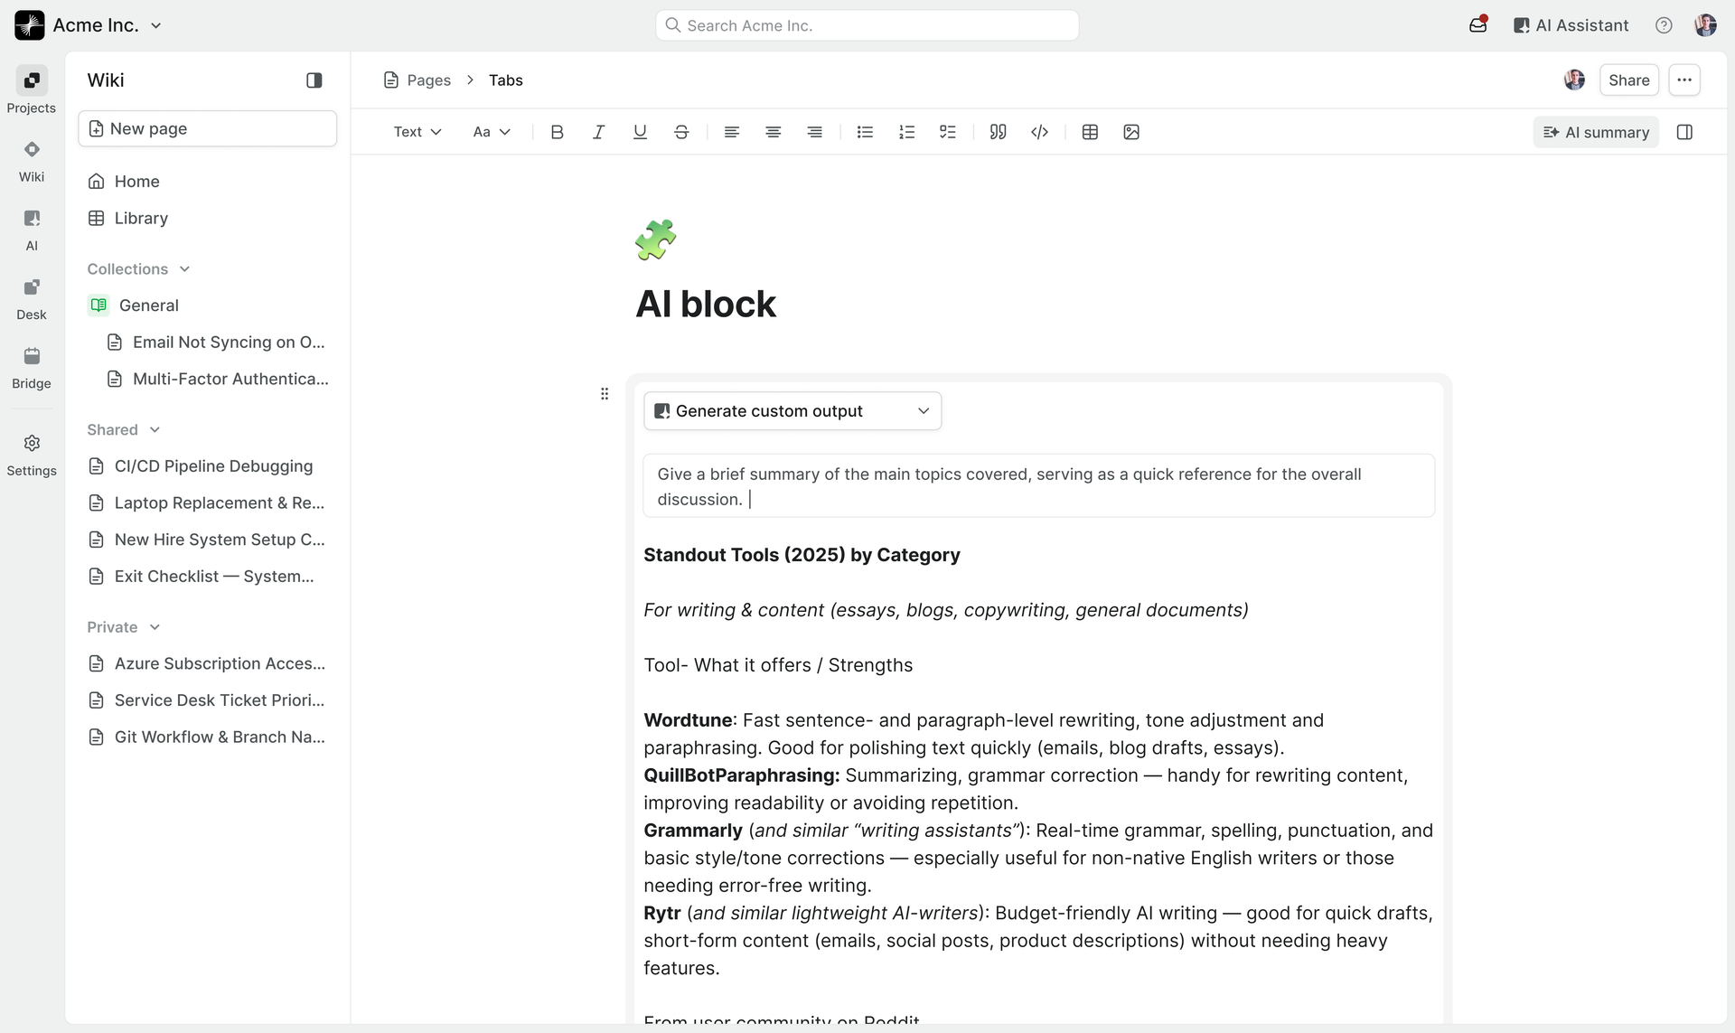
Task: Insert block quote
Action: [x=998, y=132]
